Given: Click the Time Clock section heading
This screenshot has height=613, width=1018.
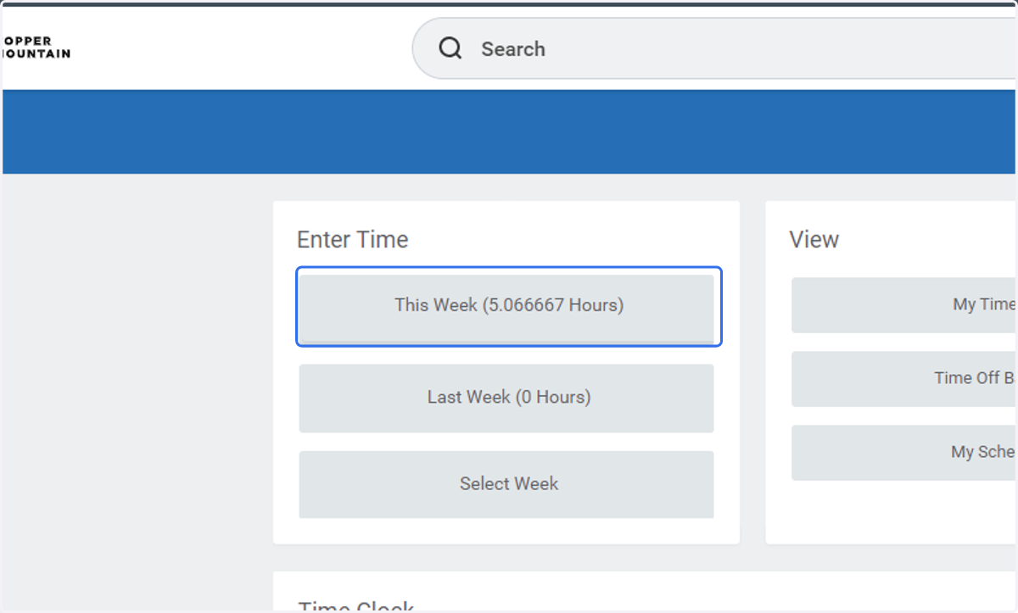Looking at the screenshot, I should click(x=355, y=605).
